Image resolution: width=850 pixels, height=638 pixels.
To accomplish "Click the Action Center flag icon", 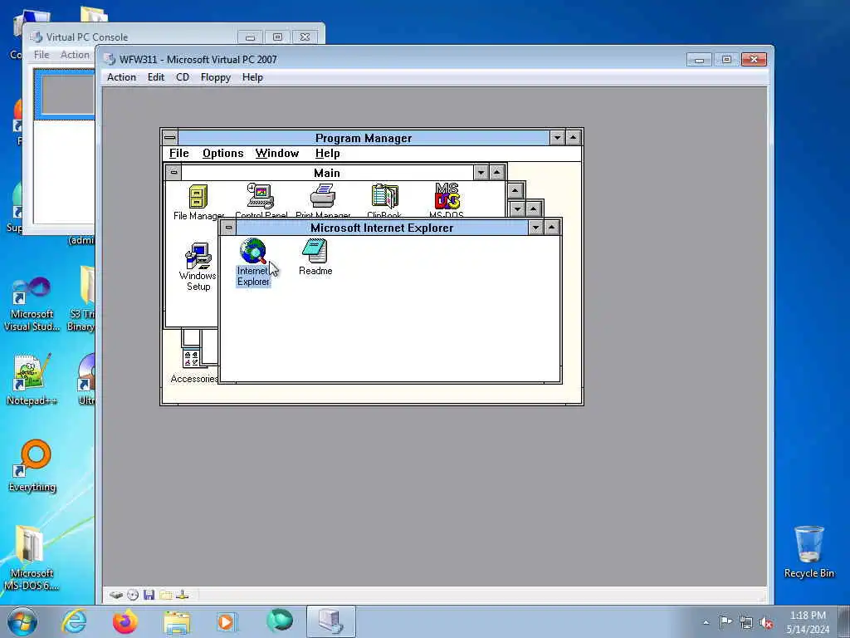I will point(725,621).
